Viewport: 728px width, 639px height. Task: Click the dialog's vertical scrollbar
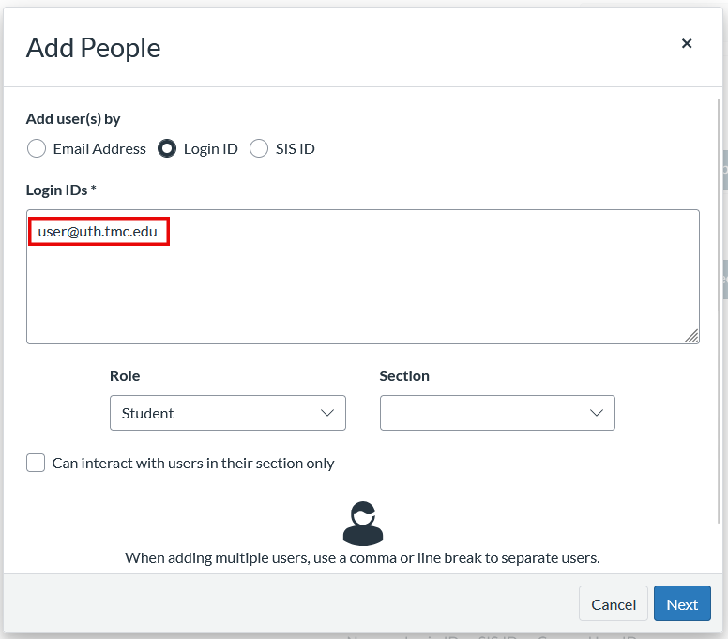(x=719, y=312)
